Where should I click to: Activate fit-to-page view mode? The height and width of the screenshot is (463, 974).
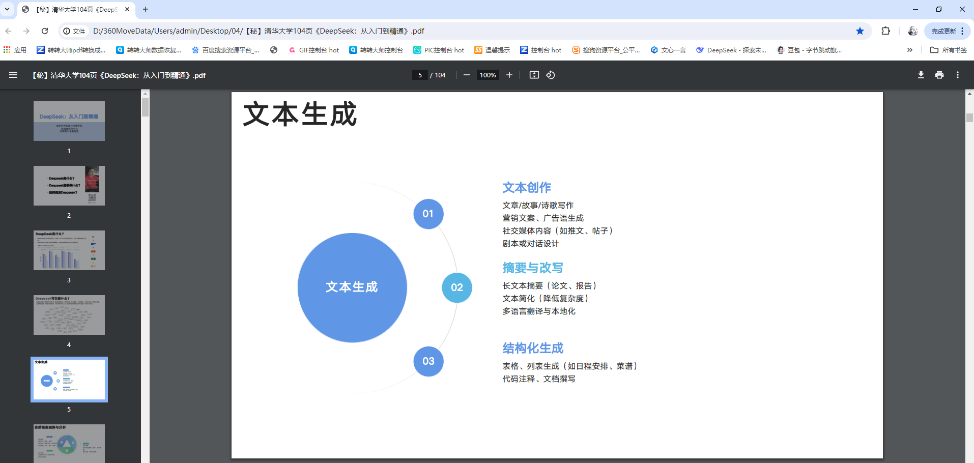[534, 75]
